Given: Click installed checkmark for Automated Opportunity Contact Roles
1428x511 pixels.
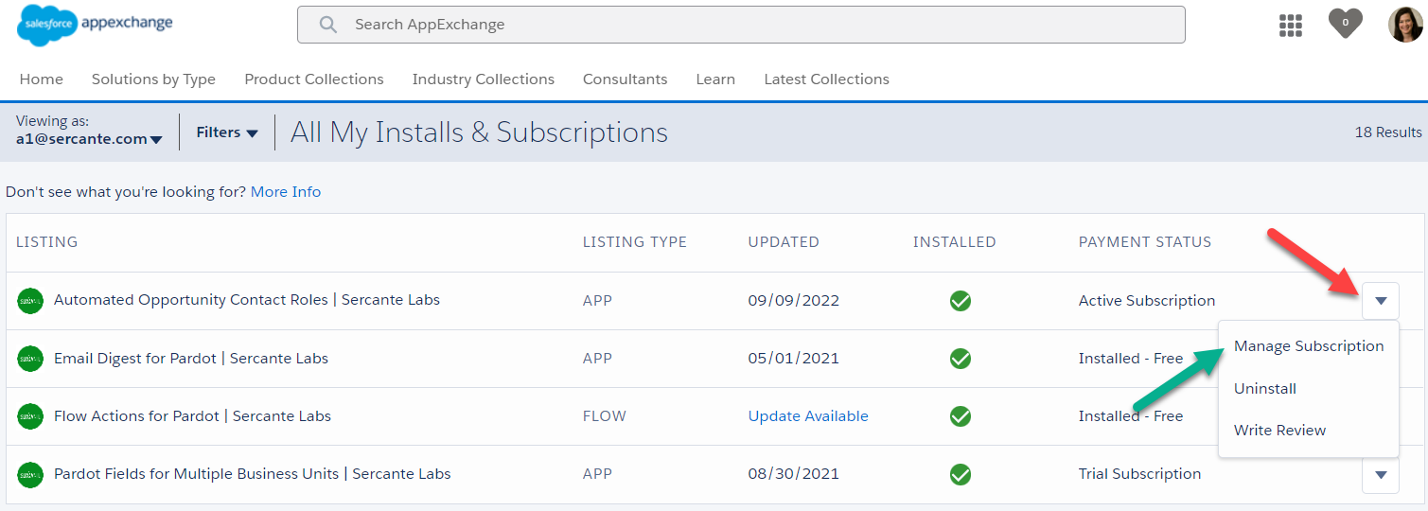Looking at the screenshot, I should click(x=961, y=301).
